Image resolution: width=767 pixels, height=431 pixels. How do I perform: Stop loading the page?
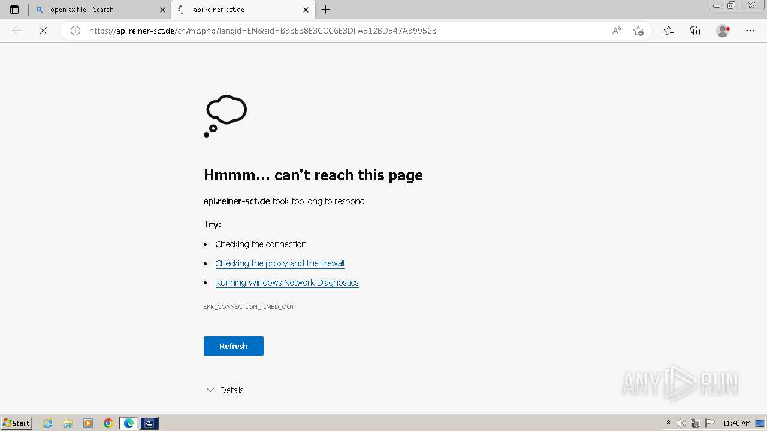click(x=43, y=31)
